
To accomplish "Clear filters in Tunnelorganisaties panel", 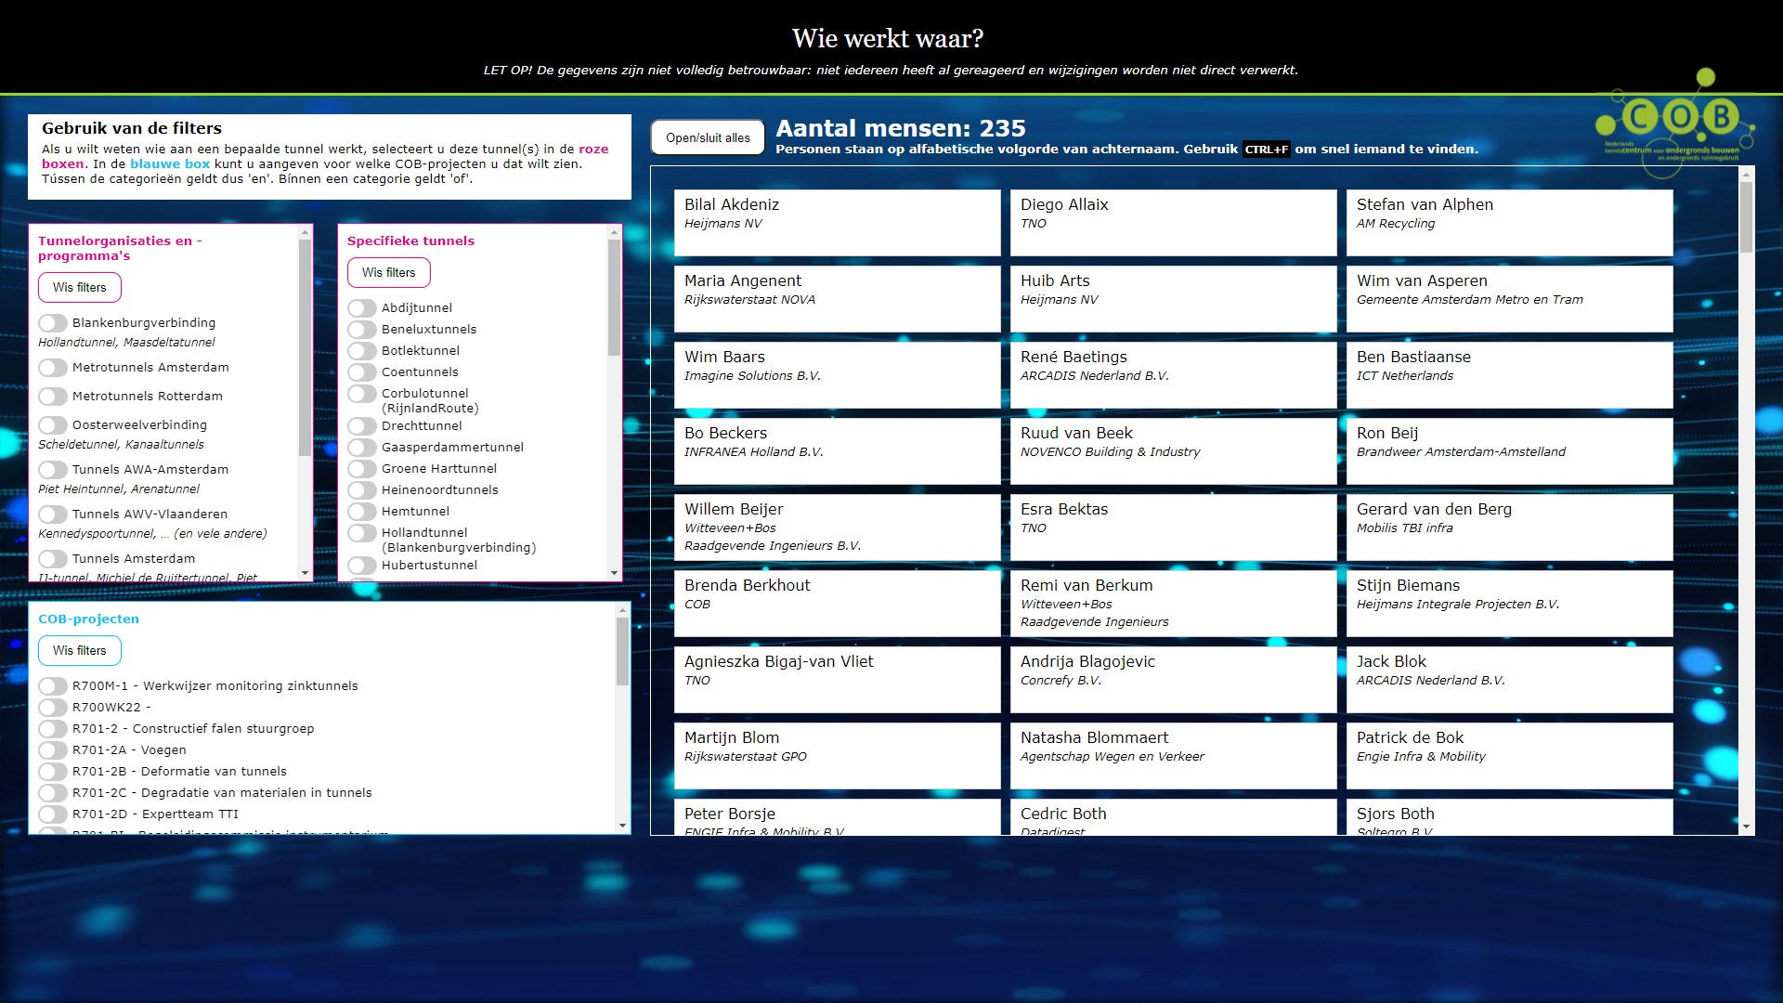I will [x=80, y=288].
